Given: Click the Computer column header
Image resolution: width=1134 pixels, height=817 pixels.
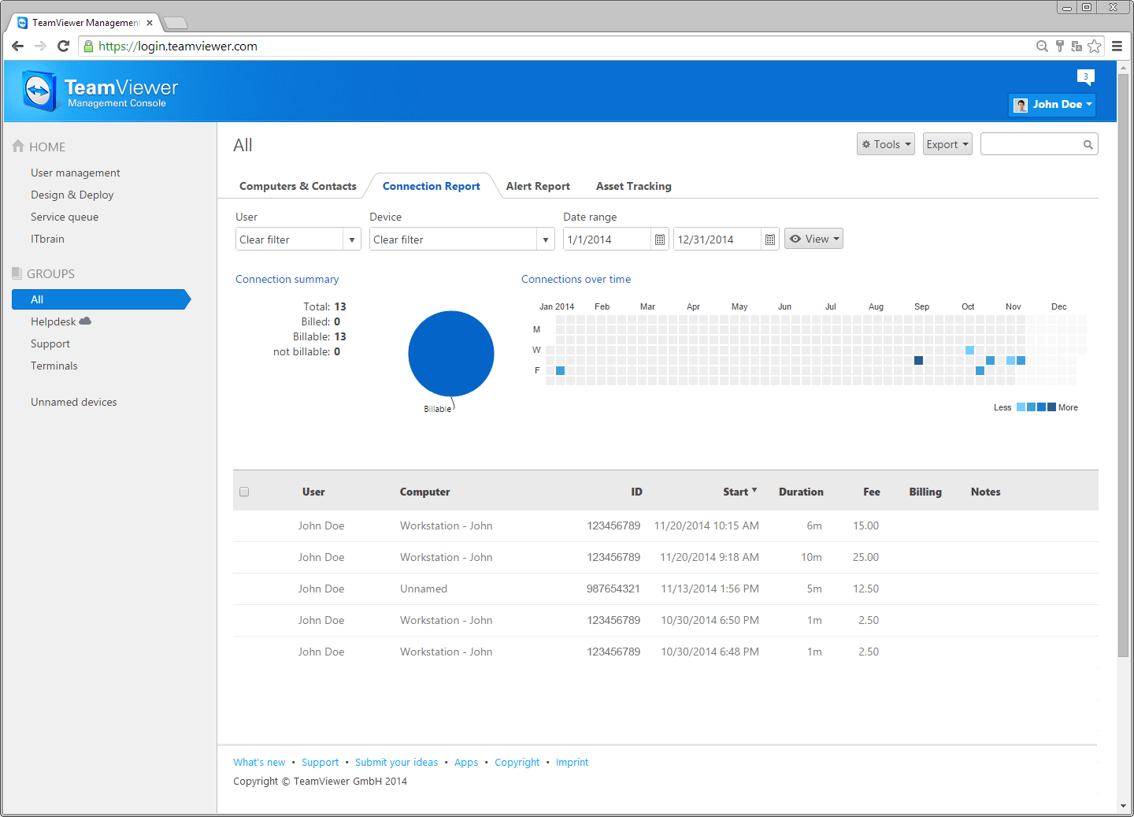Looking at the screenshot, I should coord(425,492).
